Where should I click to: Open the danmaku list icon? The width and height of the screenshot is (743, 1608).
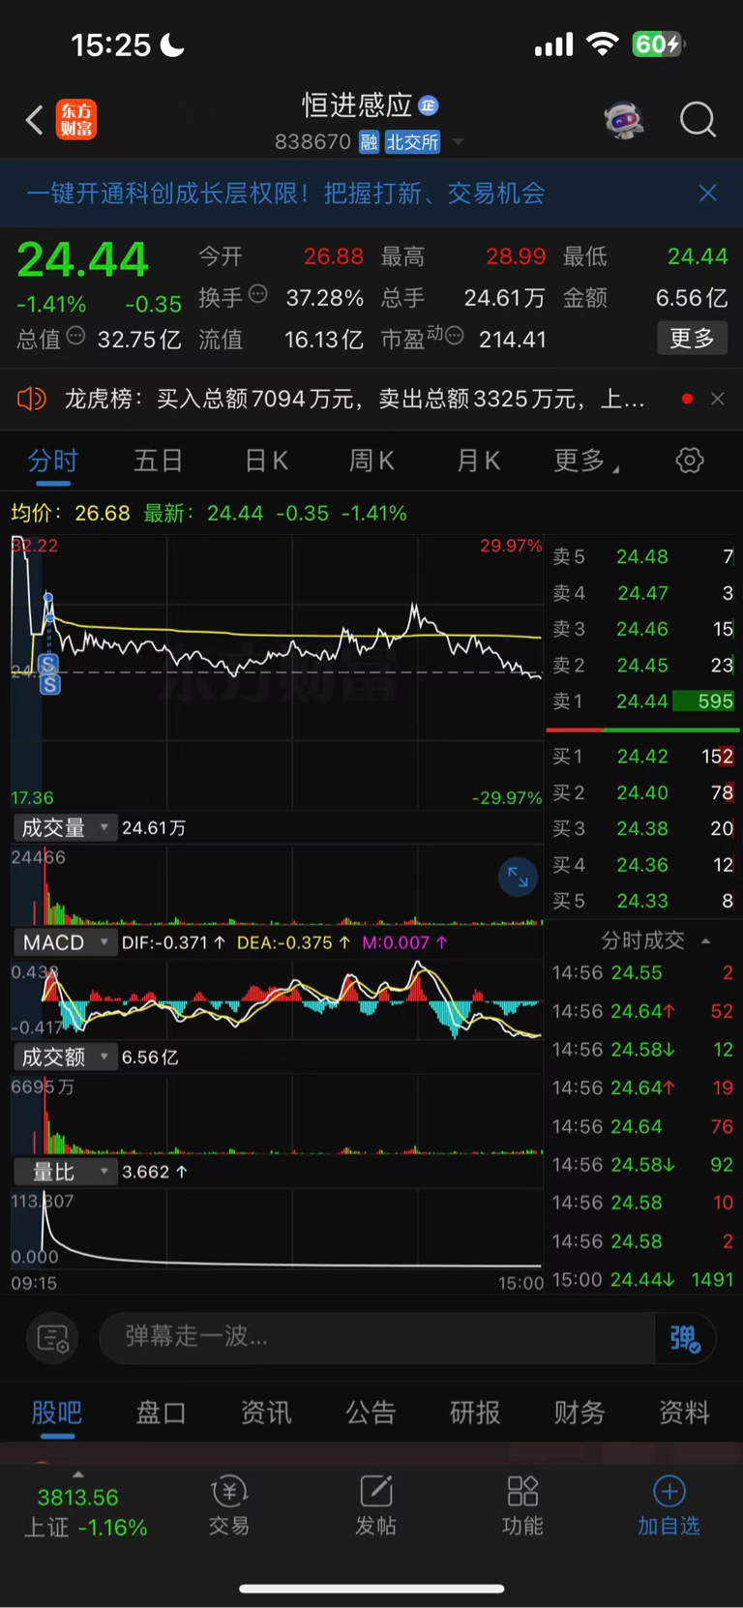(x=52, y=1338)
